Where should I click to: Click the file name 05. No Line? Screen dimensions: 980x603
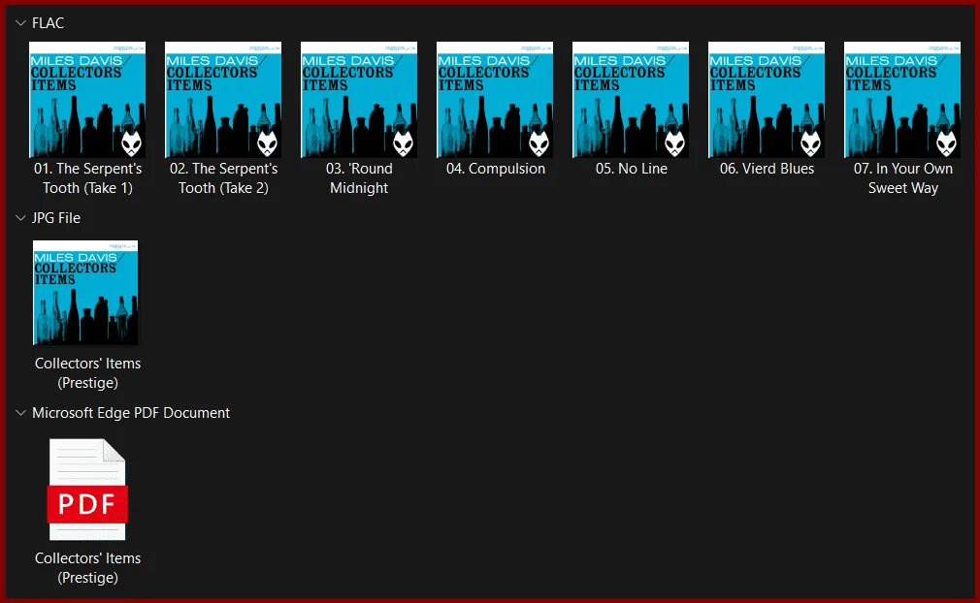coord(632,169)
